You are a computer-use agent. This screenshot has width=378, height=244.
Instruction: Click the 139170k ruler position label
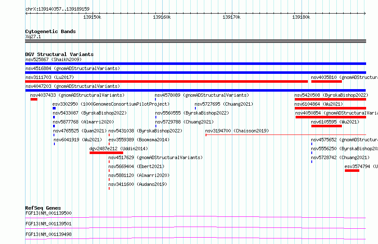[231, 17]
